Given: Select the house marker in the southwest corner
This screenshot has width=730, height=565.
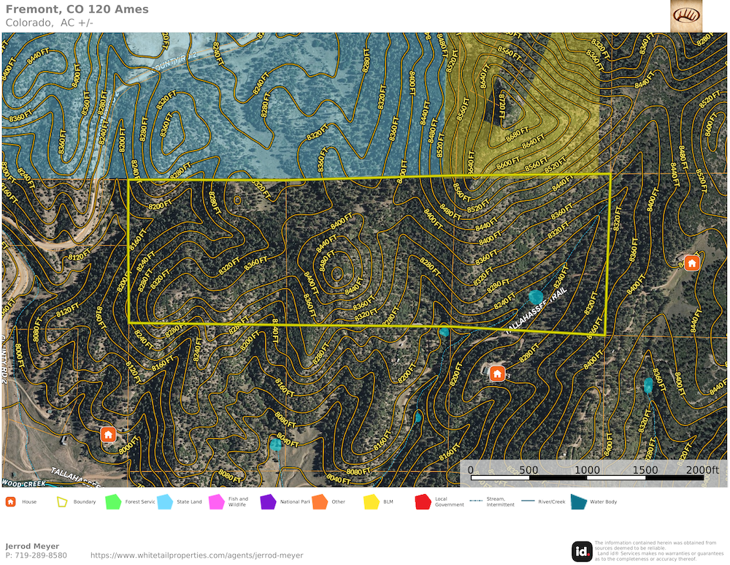Looking at the screenshot, I should (x=108, y=435).
